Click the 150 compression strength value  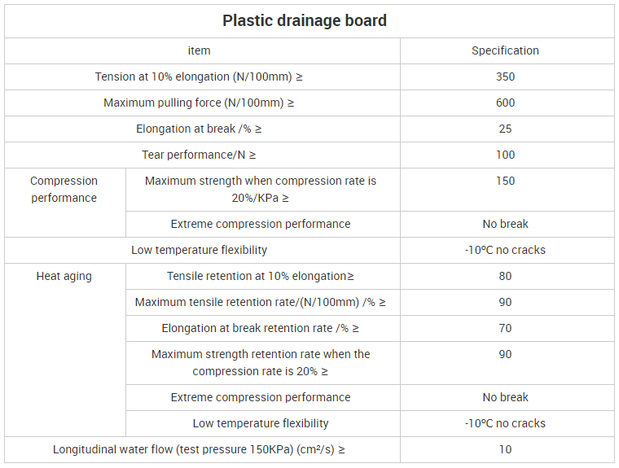[505, 181]
